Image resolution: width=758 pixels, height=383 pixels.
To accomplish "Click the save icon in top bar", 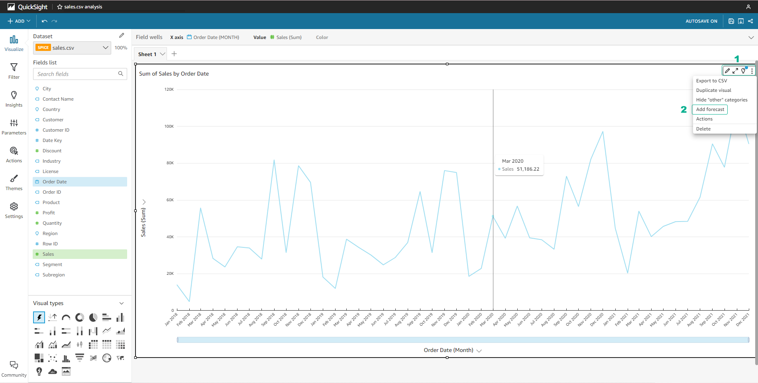I will pyautogui.click(x=731, y=21).
